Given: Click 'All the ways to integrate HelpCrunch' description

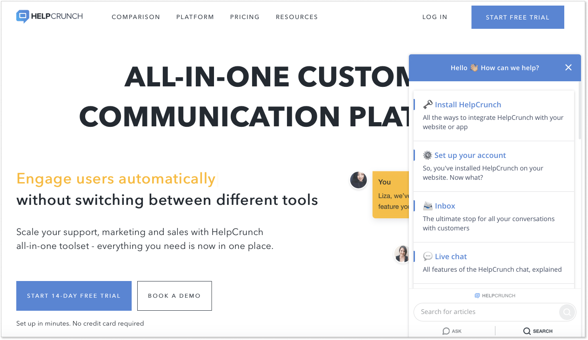Looking at the screenshot, I should (x=493, y=122).
